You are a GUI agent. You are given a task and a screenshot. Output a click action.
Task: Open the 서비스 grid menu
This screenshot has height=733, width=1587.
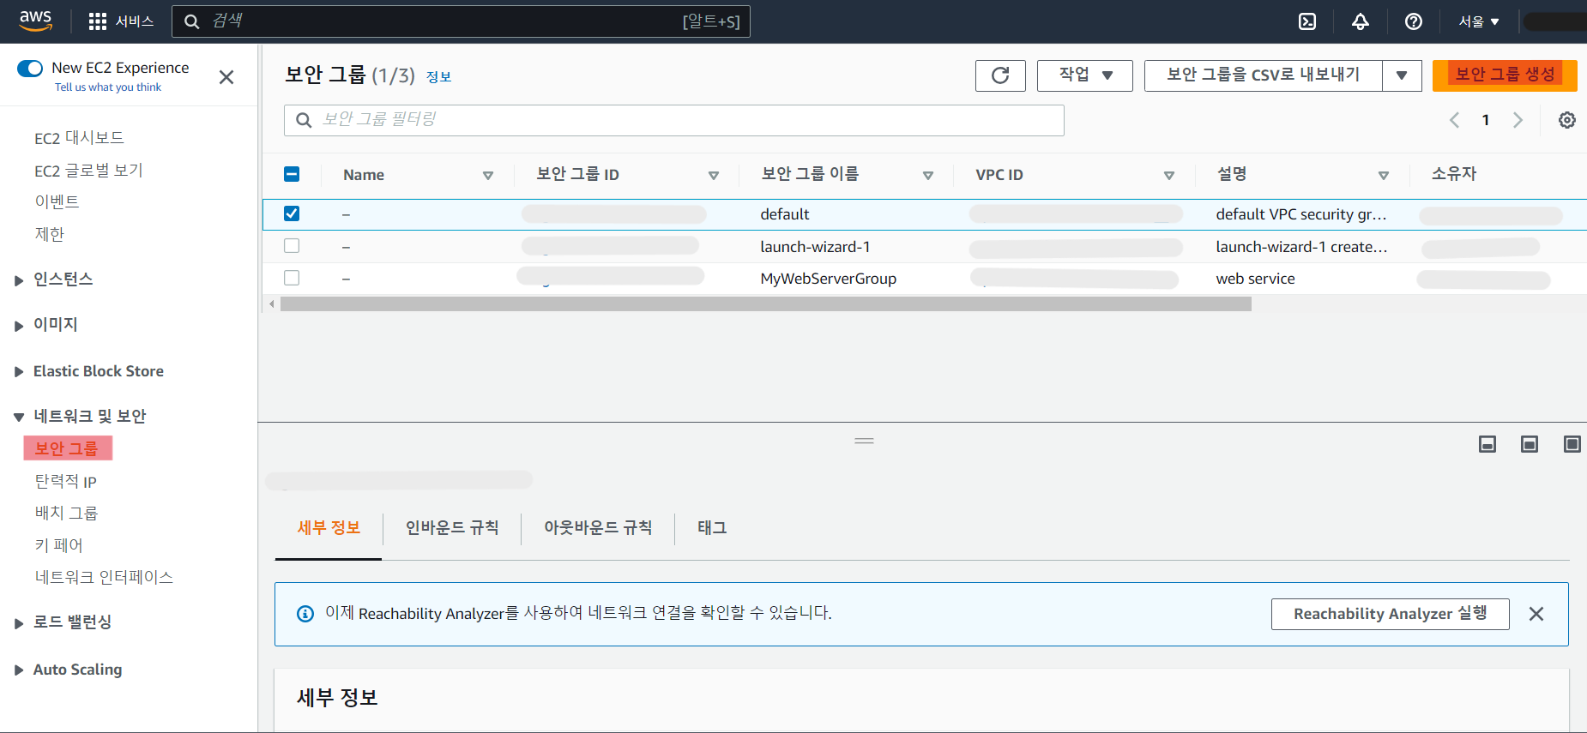click(x=121, y=21)
